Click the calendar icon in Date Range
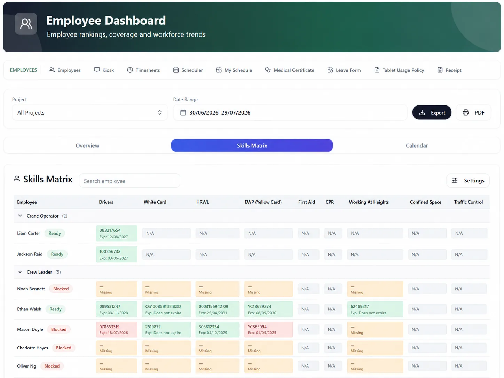The height and width of the screenshot is (378, 504). pyautogui.click(x=183, y=112)
